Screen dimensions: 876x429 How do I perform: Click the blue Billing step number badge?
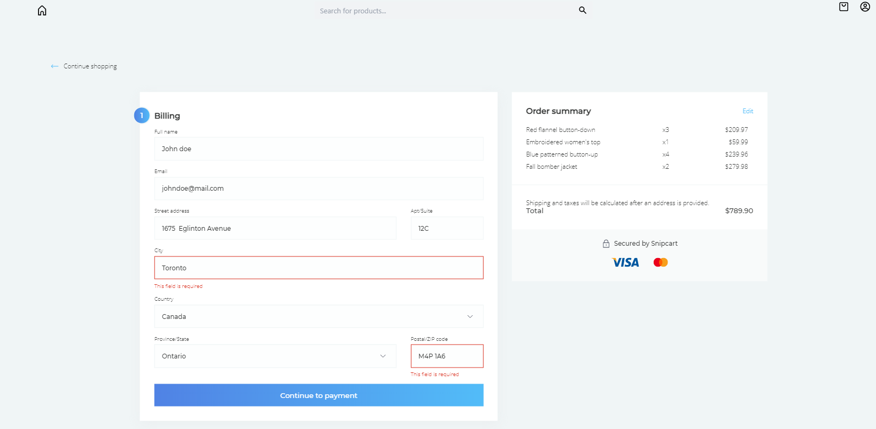click(142, 115)
